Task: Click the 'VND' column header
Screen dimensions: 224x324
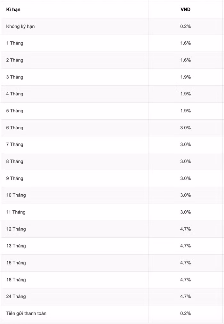Action: [x=185, y=10]
